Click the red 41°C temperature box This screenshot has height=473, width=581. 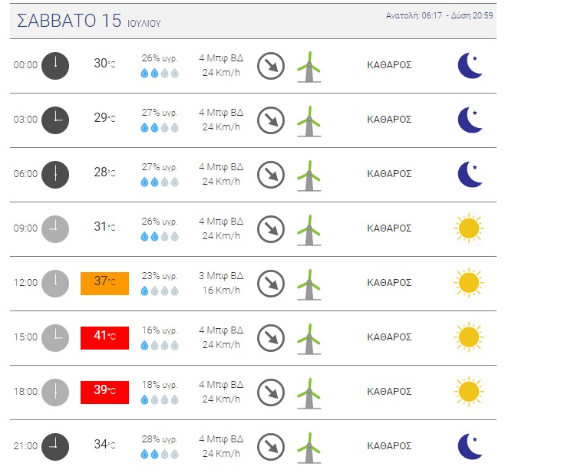[x=105, y=338]
